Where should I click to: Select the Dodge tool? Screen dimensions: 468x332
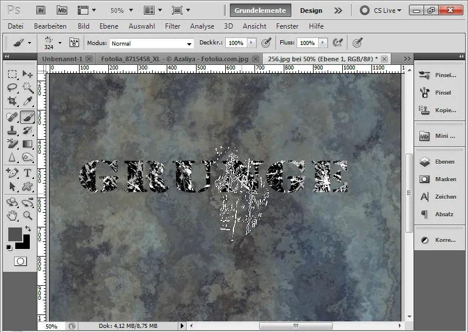point(27,157)
